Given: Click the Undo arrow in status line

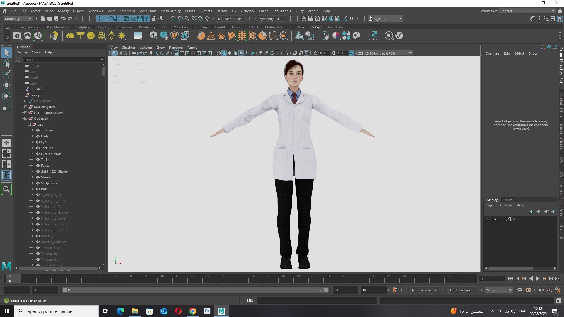Looking at the screenshot, I should coord(63,18).
